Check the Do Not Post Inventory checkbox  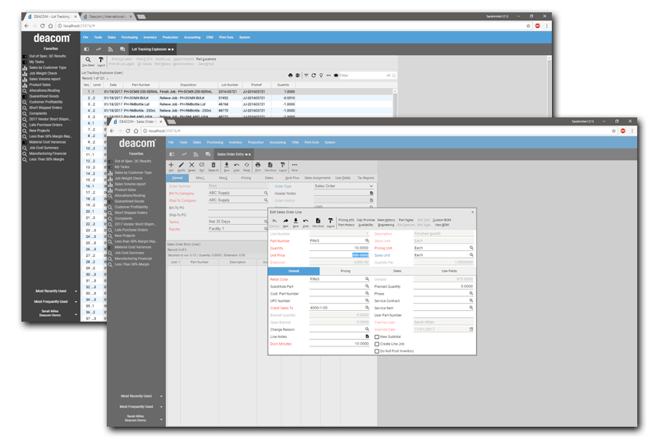point(377,351)
